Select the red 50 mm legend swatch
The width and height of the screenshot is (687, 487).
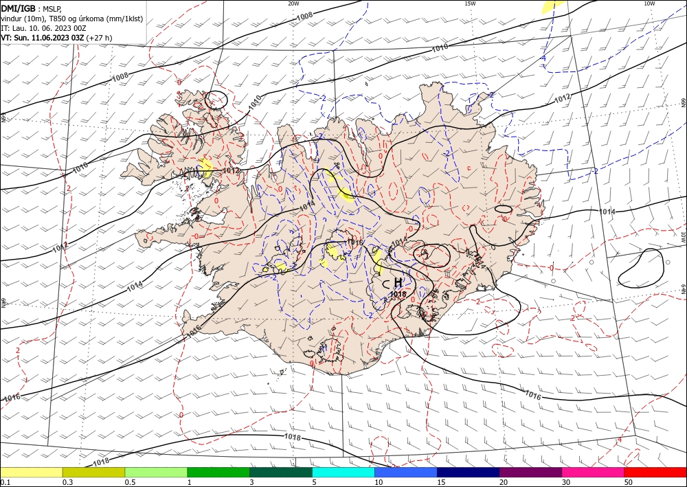655,472
